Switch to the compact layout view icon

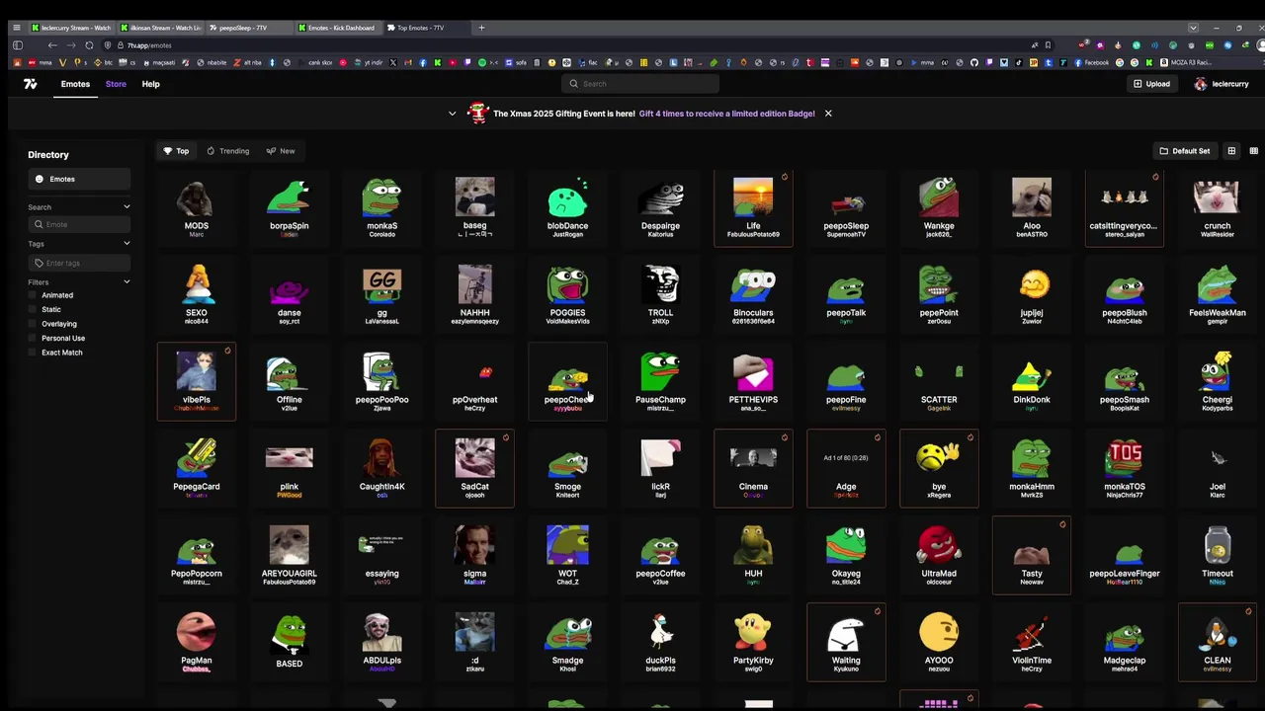click(x=1253, y=151)
